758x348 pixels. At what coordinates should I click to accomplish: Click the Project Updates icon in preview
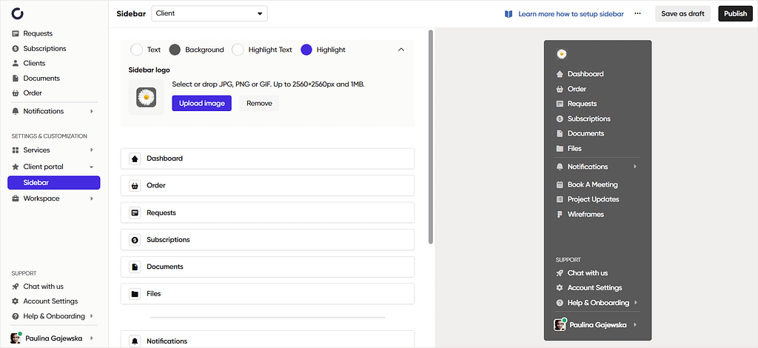(x=560, y=199)
